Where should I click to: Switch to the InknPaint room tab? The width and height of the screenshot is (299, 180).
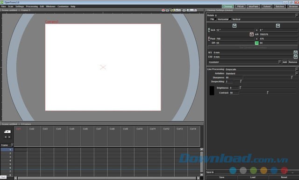[x=253, y=6]
